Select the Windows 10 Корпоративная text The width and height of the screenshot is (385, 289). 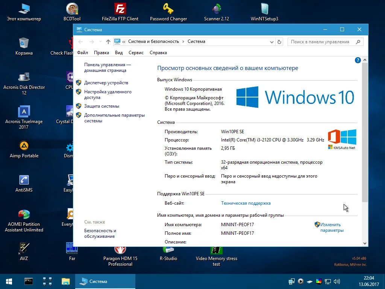[193, 89]
